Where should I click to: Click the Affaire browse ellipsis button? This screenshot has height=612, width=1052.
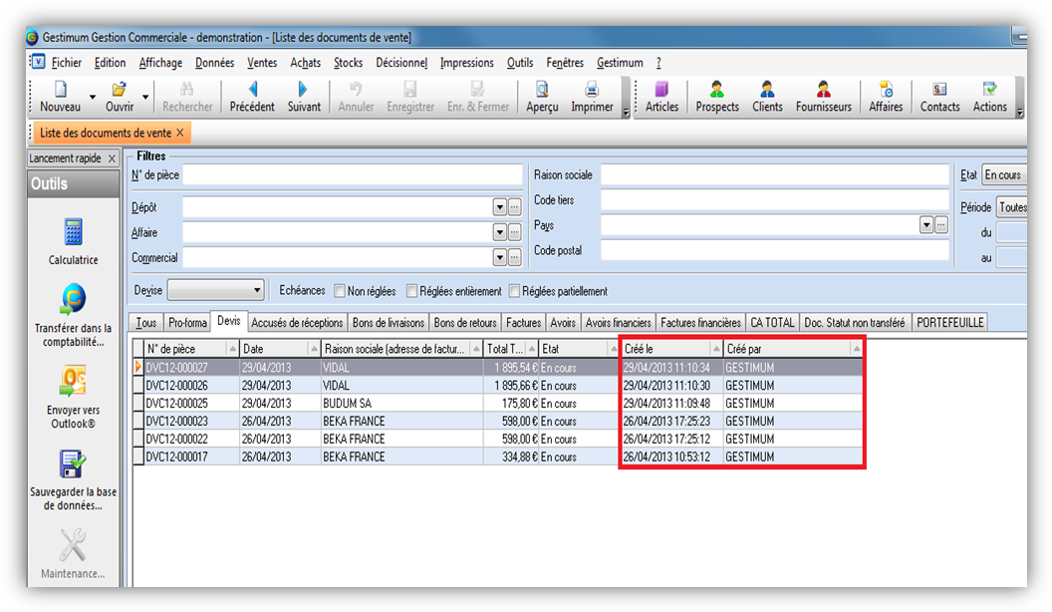click(x=515, y=233)
